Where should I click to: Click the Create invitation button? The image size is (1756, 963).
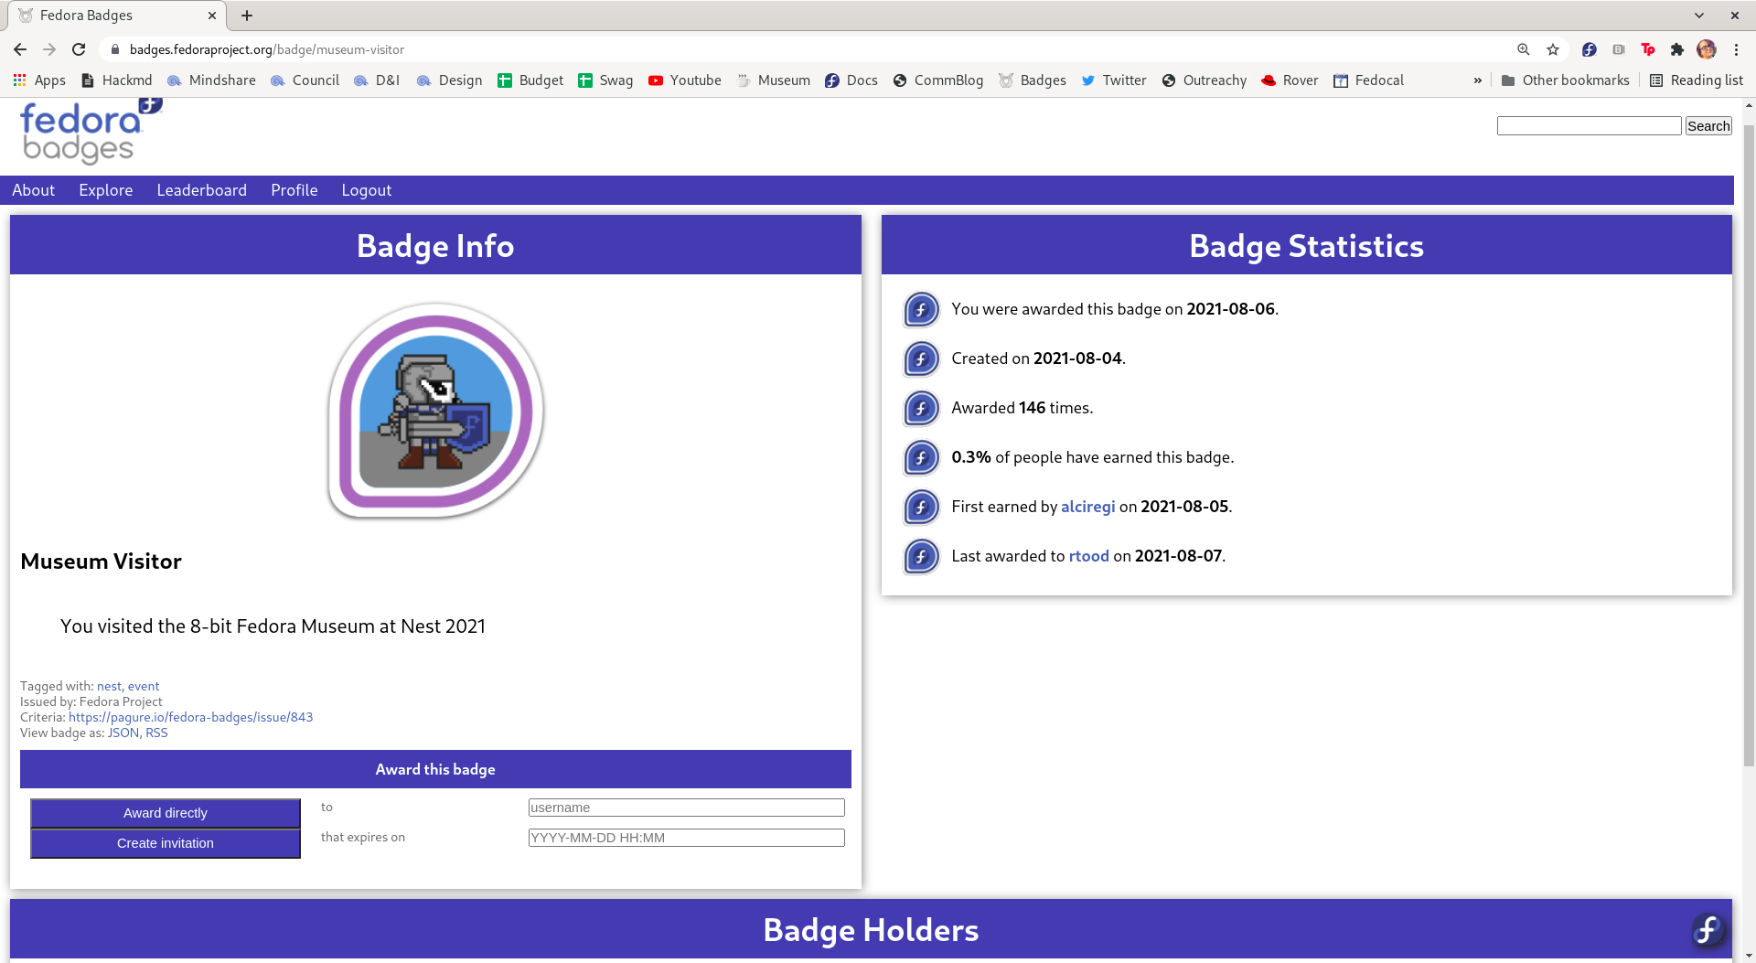[166, 843]
